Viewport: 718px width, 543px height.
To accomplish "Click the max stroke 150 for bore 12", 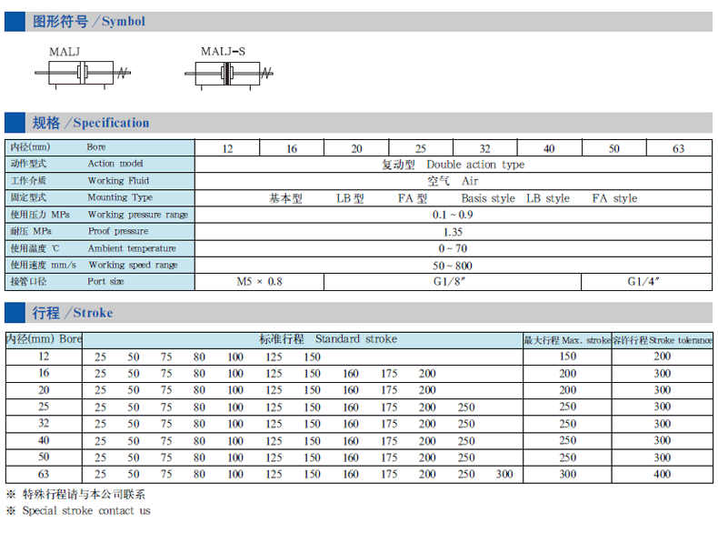I will (x=568, y=357).
